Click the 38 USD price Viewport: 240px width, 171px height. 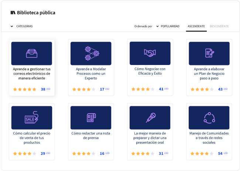[45, 89]
